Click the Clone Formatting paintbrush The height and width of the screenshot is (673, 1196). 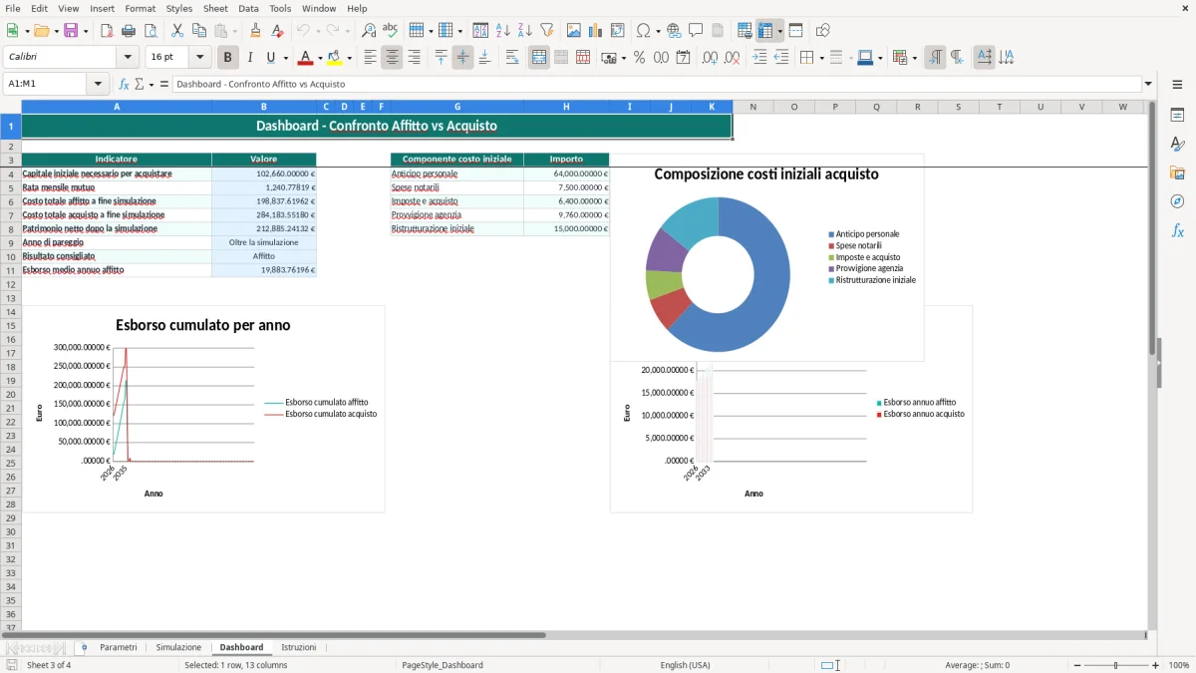pyautogui.click(x=256, y=31)
